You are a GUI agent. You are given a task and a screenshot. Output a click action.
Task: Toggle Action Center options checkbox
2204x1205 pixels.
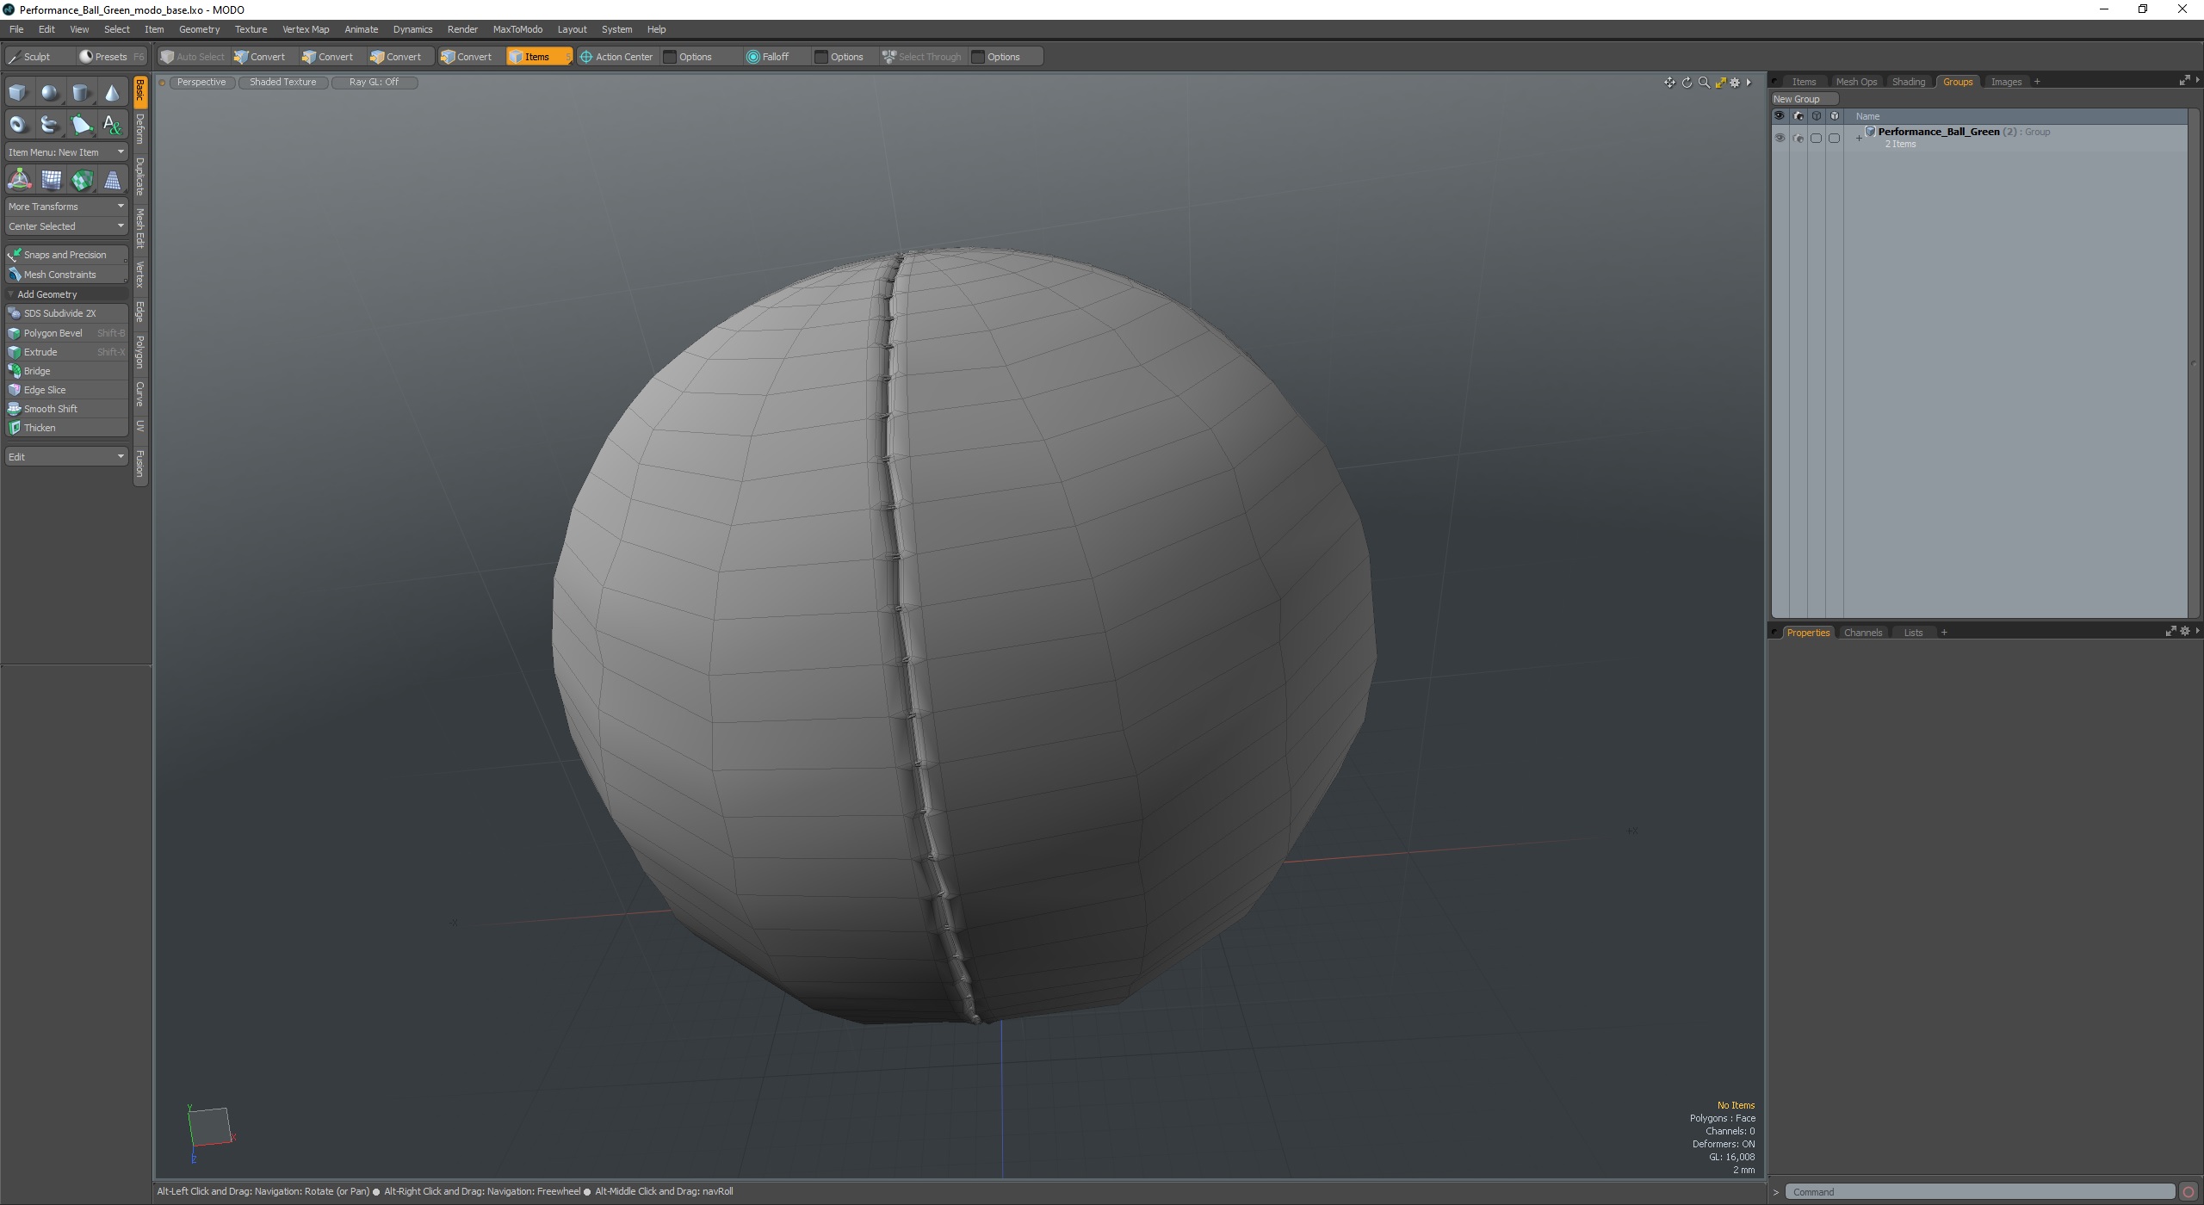pos(670,57)
